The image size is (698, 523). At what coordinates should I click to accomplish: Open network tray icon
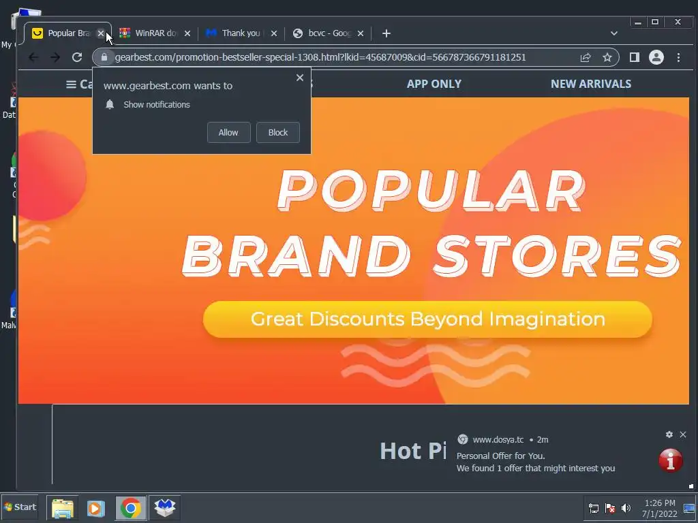(594, 508)
